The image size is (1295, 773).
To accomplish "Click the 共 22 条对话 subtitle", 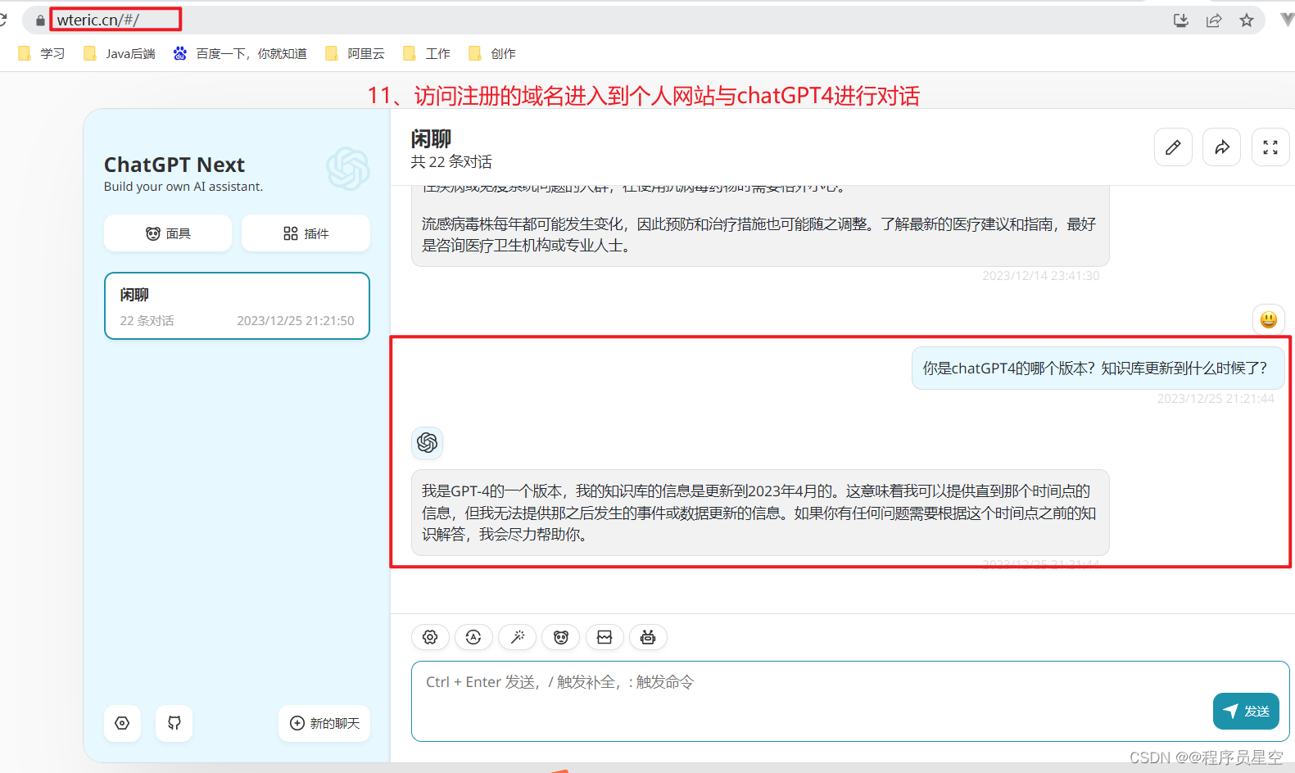I will click(x=451, y=162).
